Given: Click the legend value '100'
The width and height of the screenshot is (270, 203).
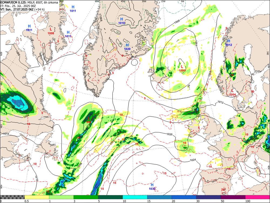Looking at the screenshot, I should pos(248,201).
